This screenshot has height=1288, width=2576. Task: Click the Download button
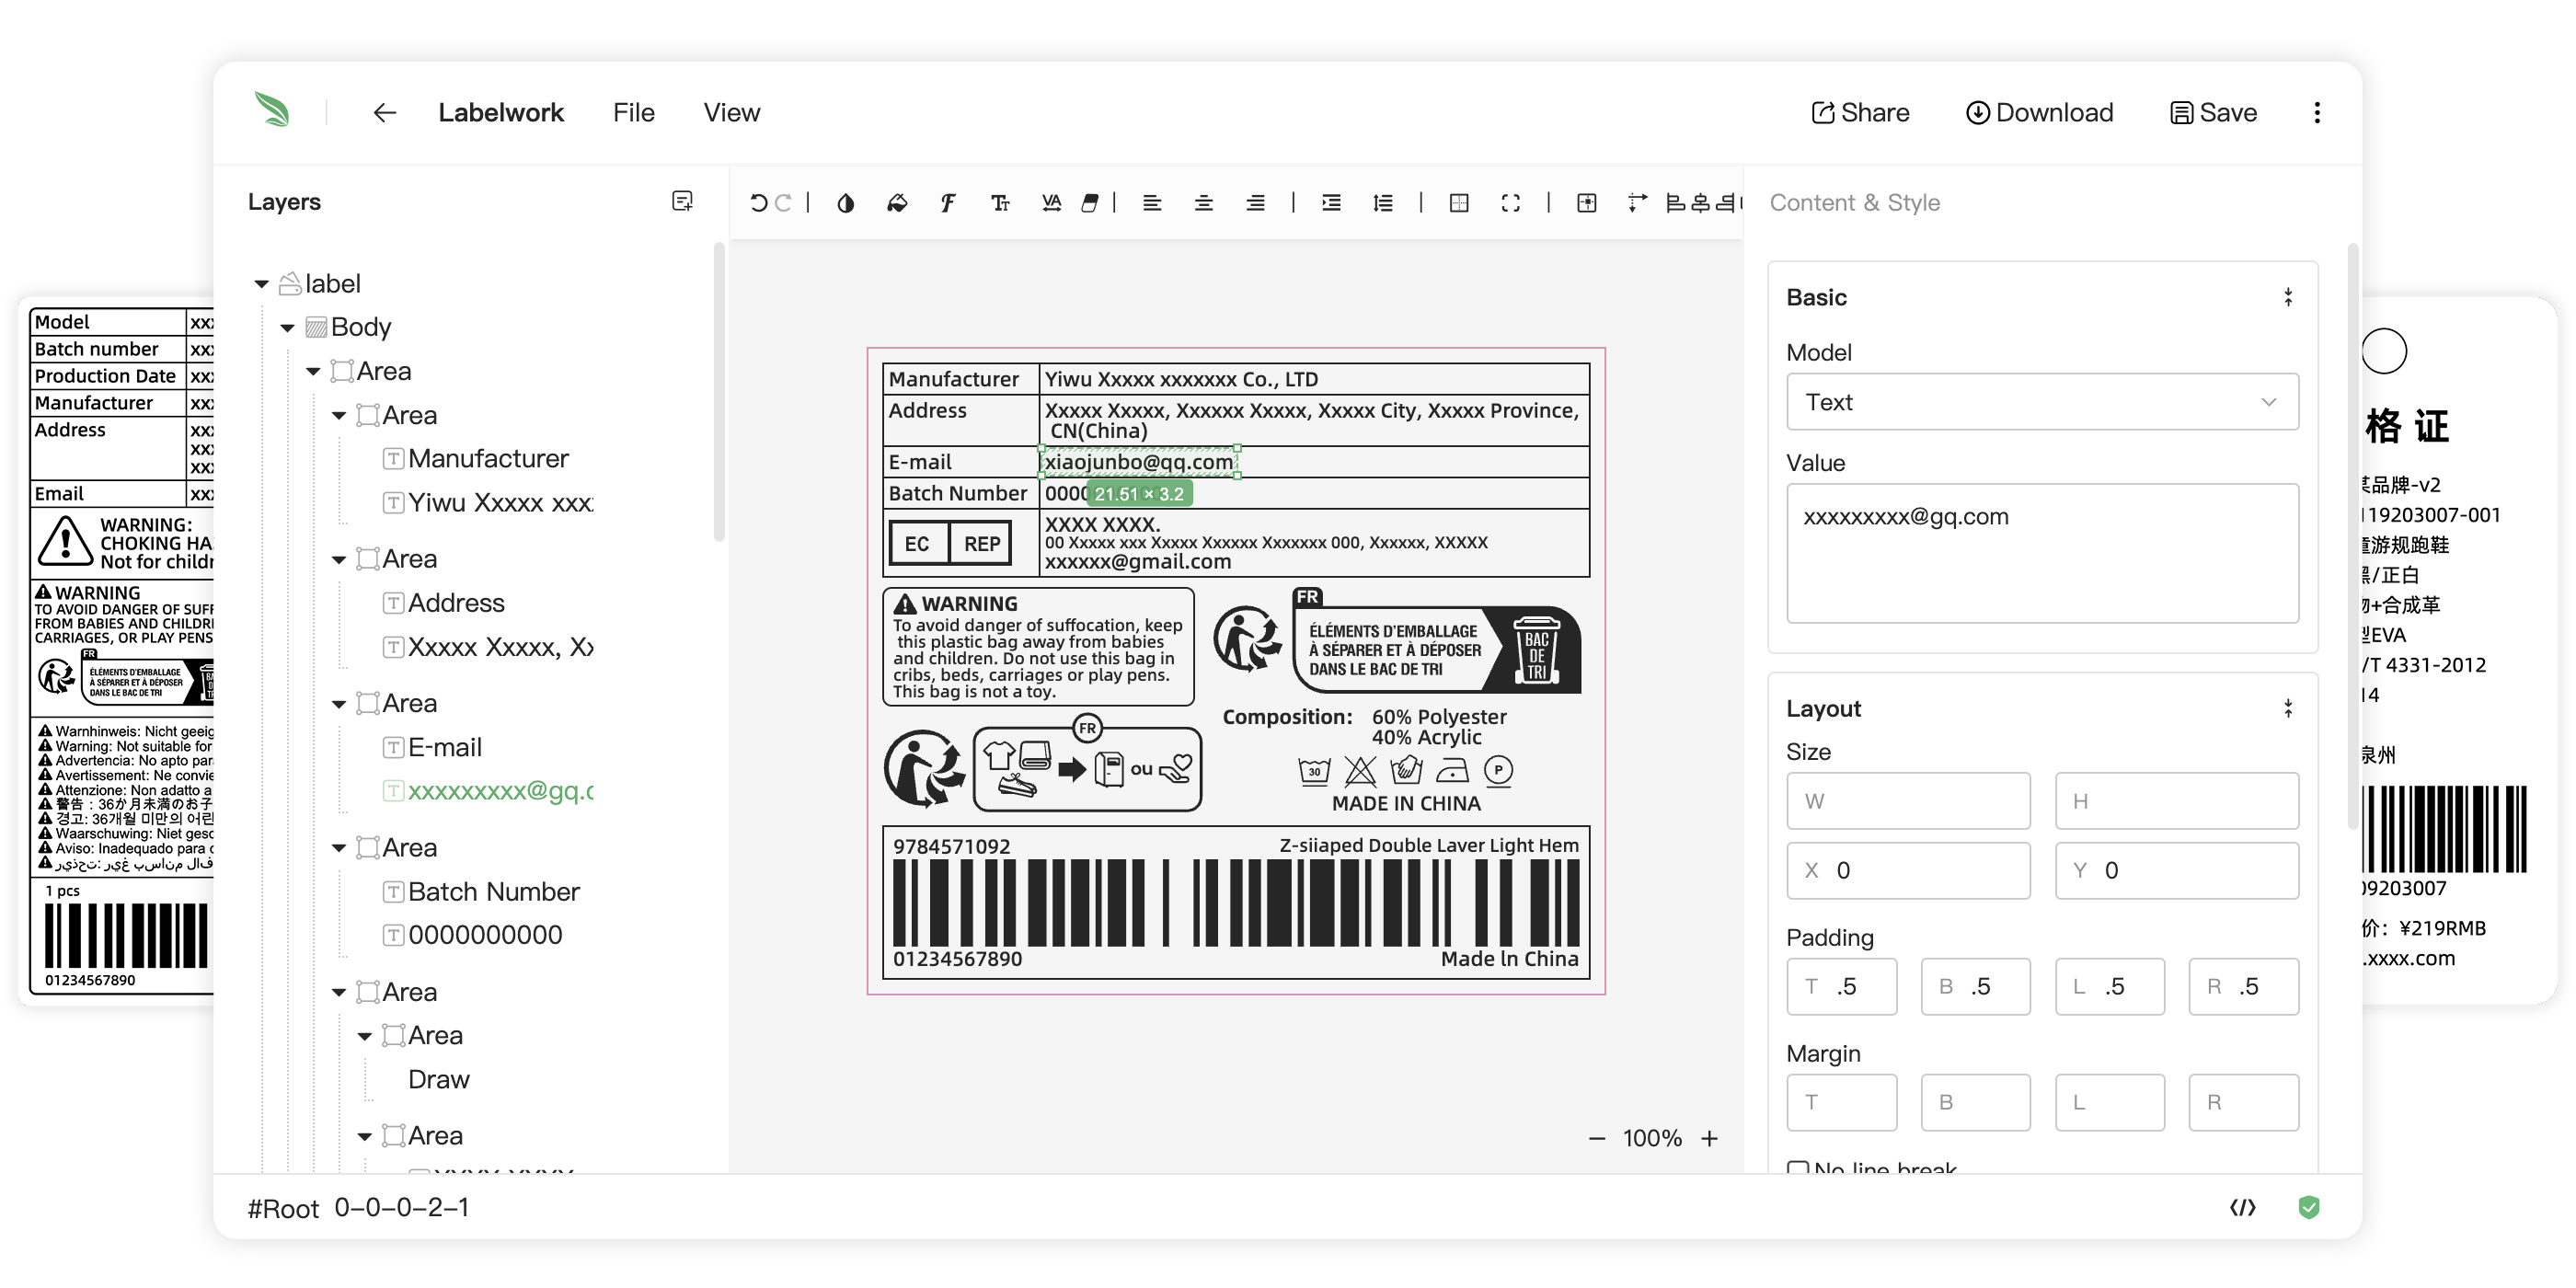coord(2039,113)
